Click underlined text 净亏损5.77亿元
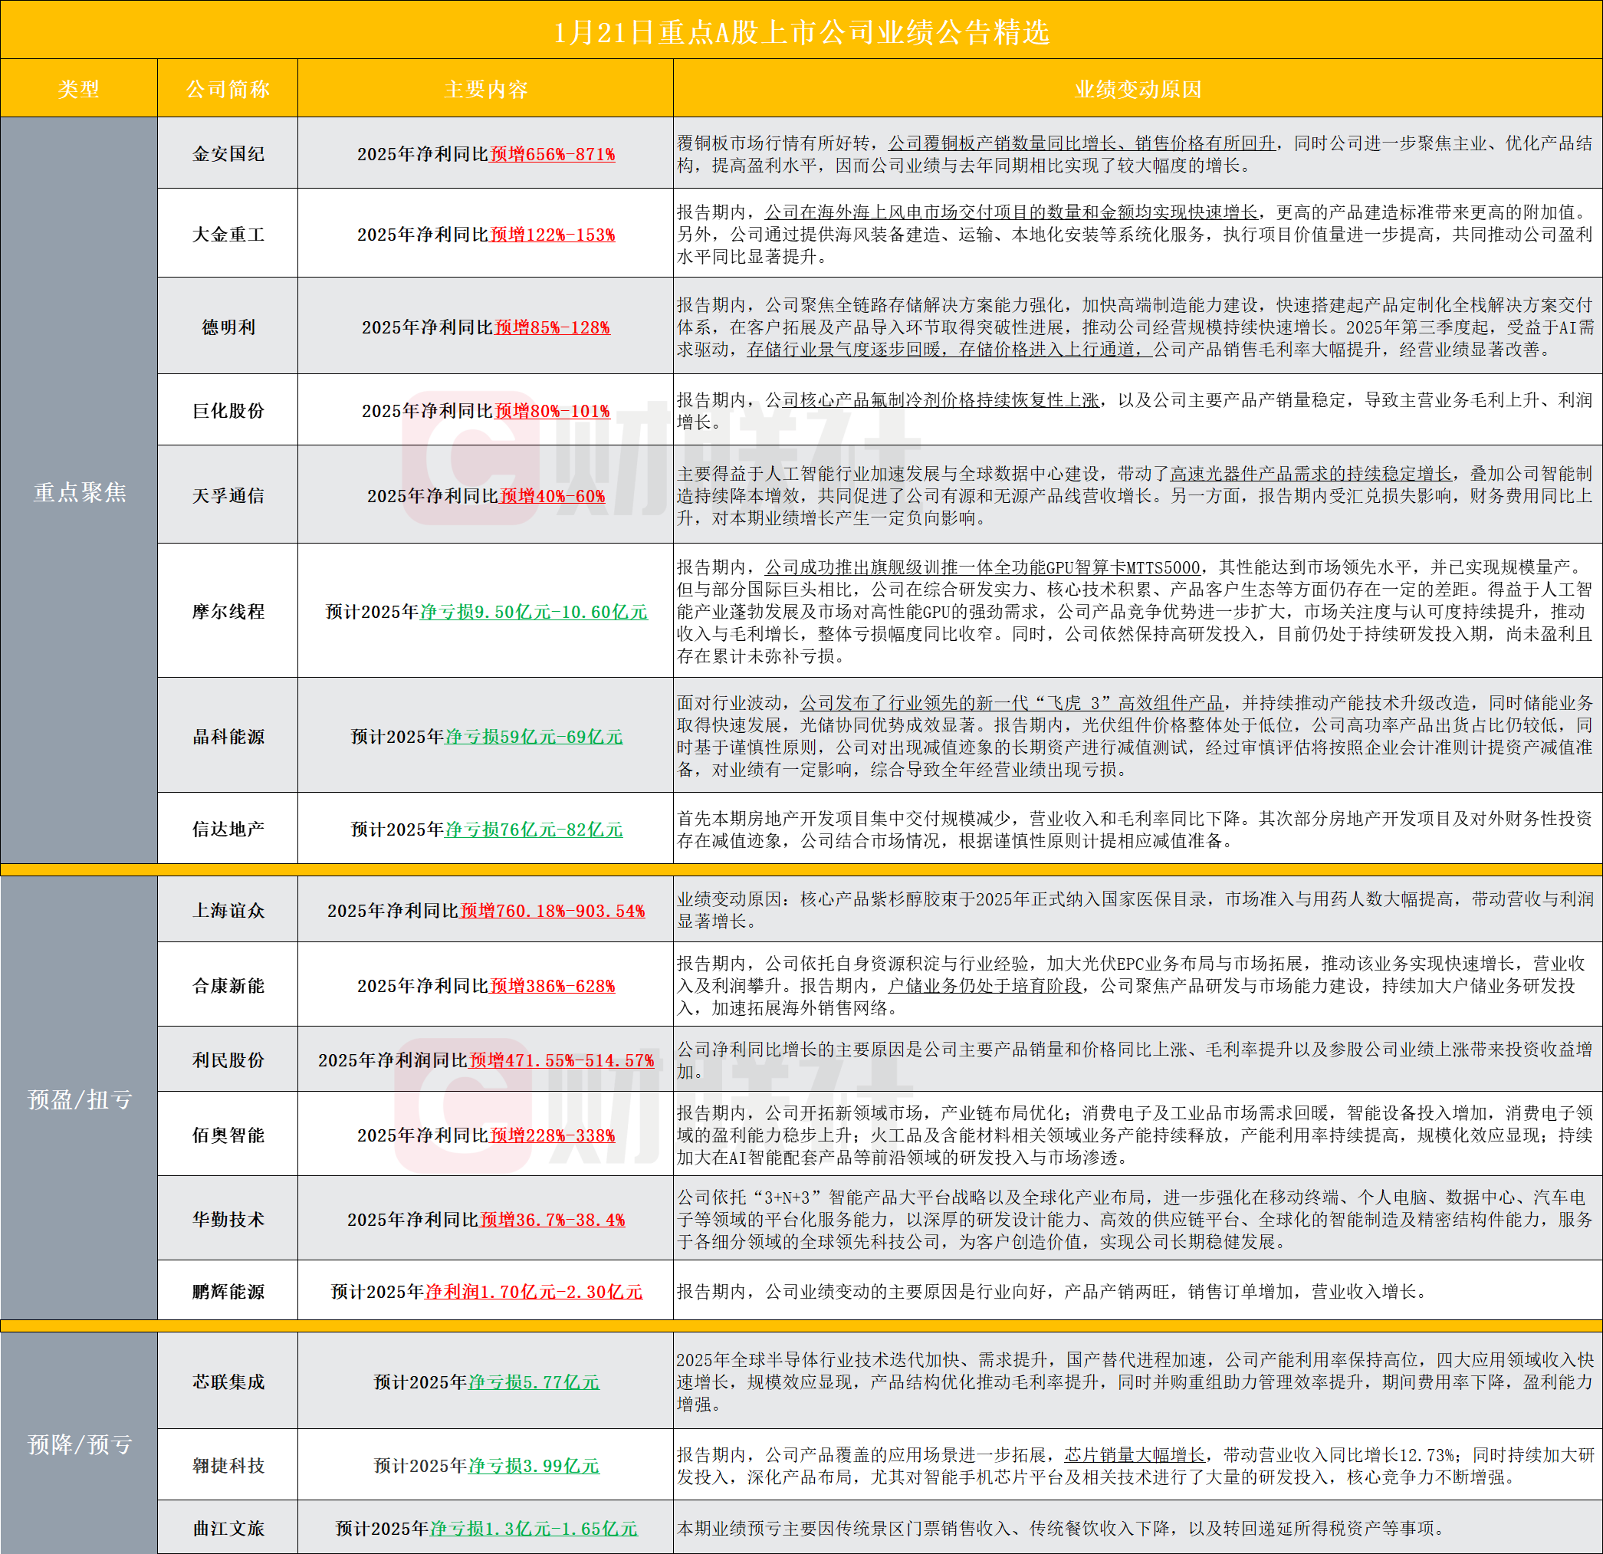 (534, 1382)
